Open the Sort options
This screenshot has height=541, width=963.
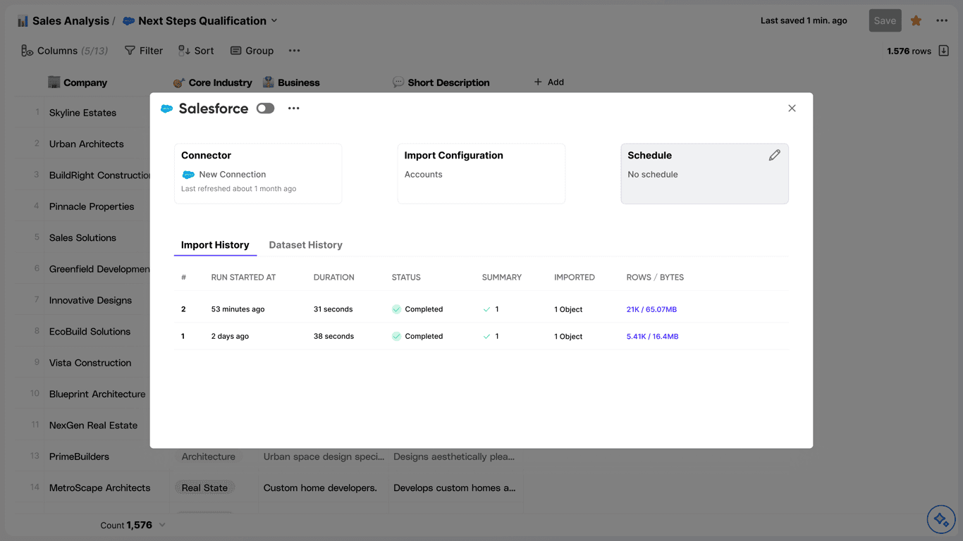point(196,51)
